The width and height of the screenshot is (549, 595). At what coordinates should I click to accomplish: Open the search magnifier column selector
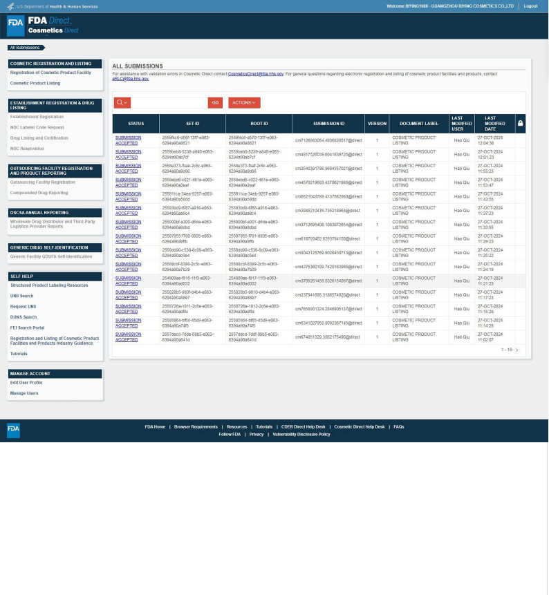[122, 103]
